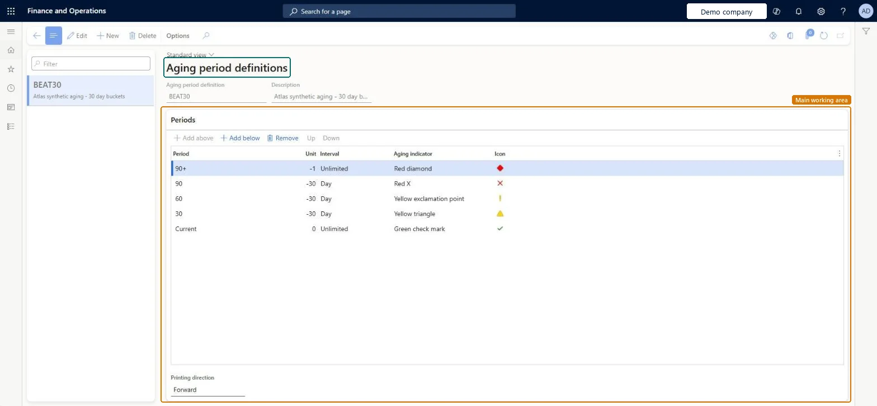Open attachments icon with zero badge
The height and width of the screenshot is (406, 877).
[808, 35]
